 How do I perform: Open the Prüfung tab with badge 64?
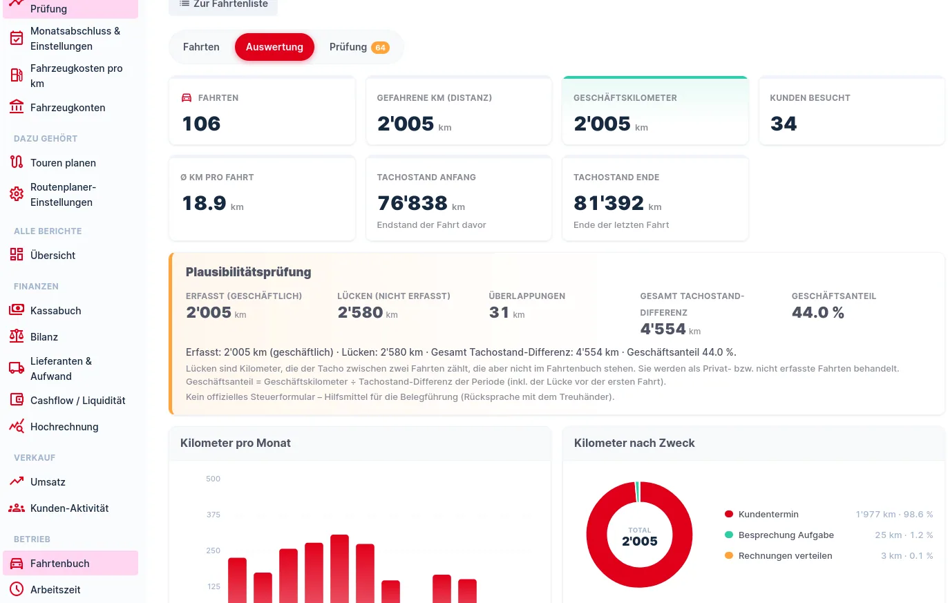359,47
